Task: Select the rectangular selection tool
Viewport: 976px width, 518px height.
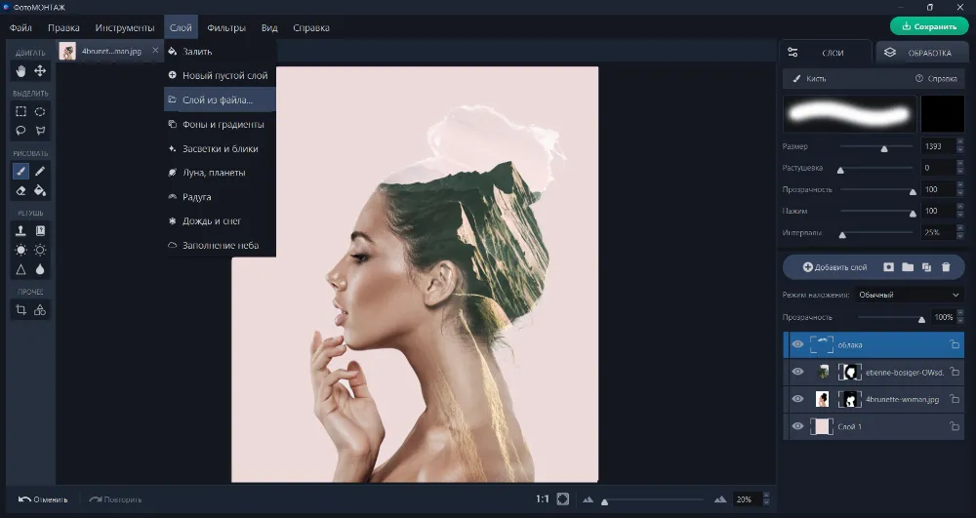Action: [x=20, y=111]
